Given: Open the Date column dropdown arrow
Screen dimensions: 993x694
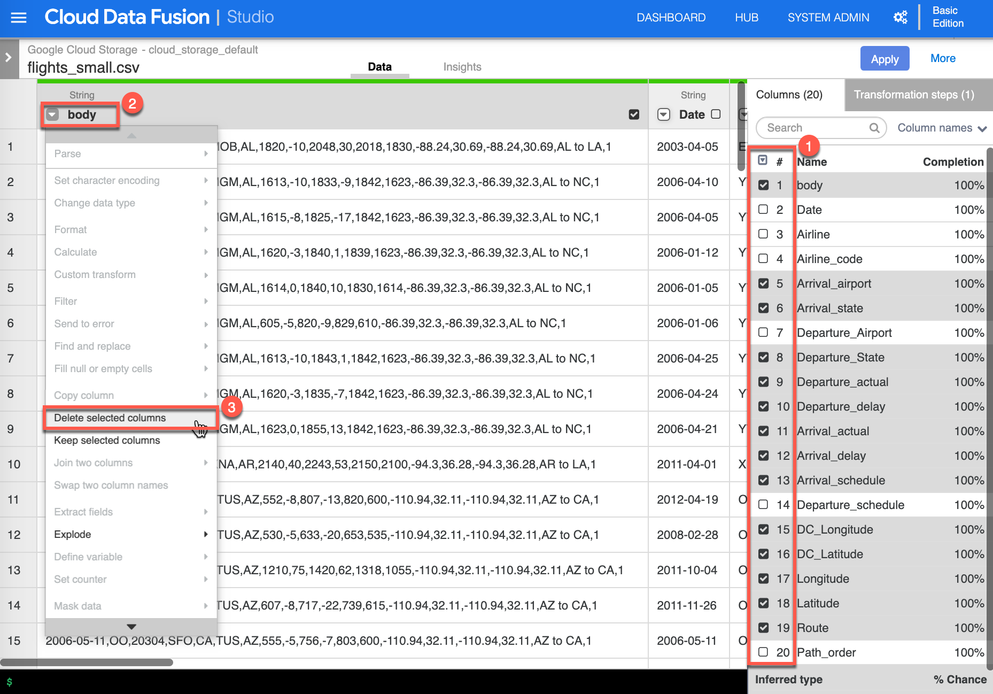Looking at the screenshot, I should (x=663, y=114).
